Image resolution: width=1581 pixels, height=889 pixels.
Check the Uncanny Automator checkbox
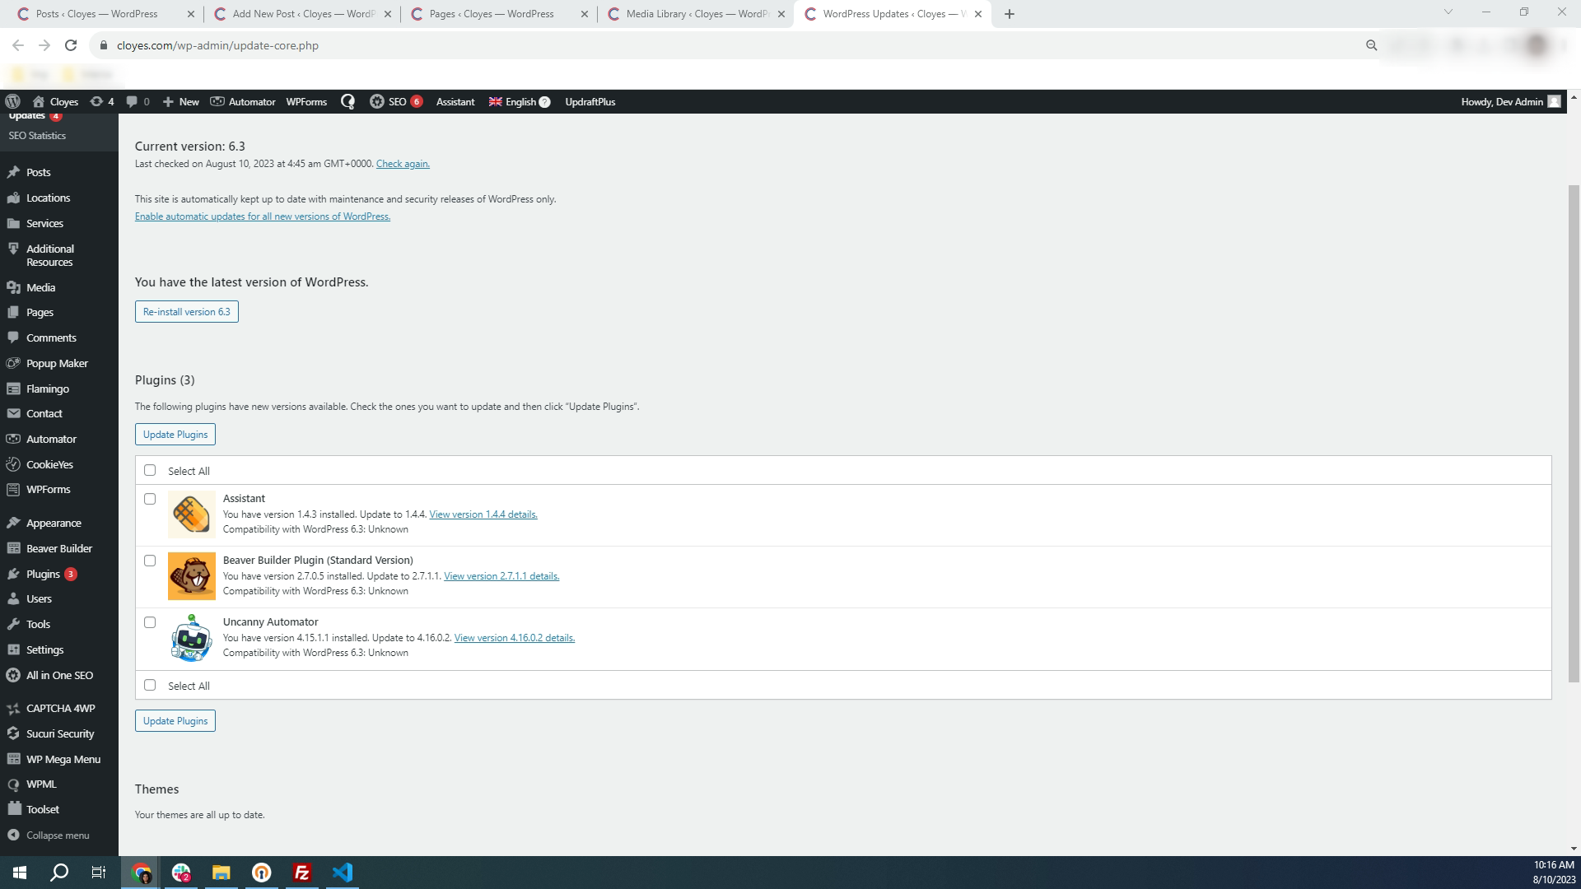click(150, 622)
